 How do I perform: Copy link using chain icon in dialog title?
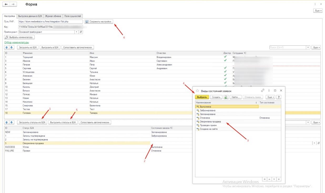point(262,90)
